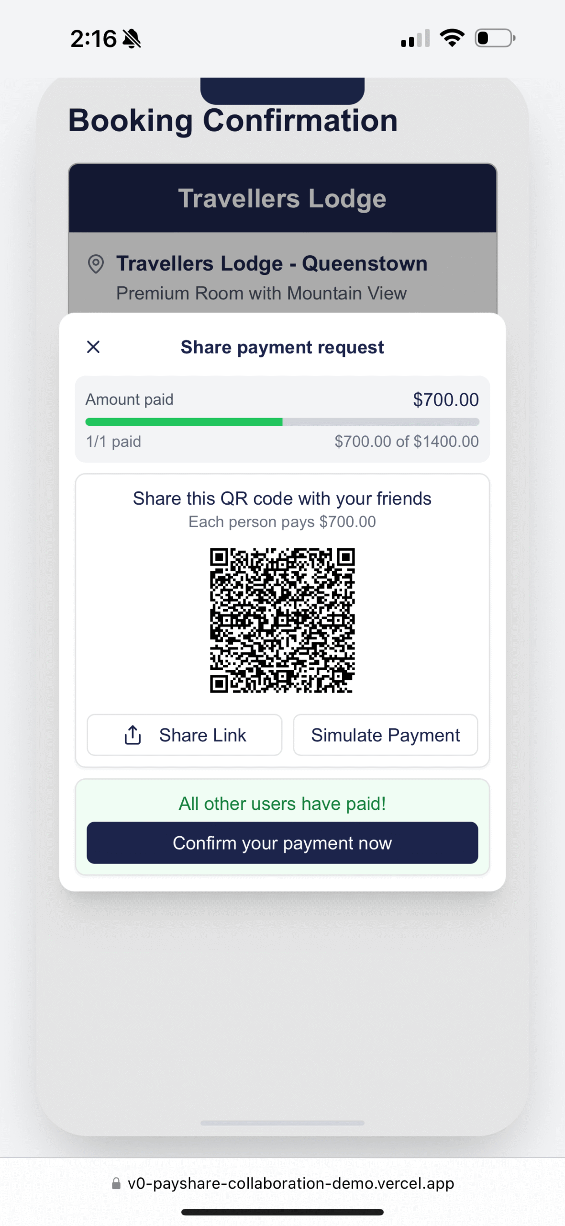The image size is (565, 1226).
Task: Select Travellers Lodge - Queenstown title
Action: 272,263
